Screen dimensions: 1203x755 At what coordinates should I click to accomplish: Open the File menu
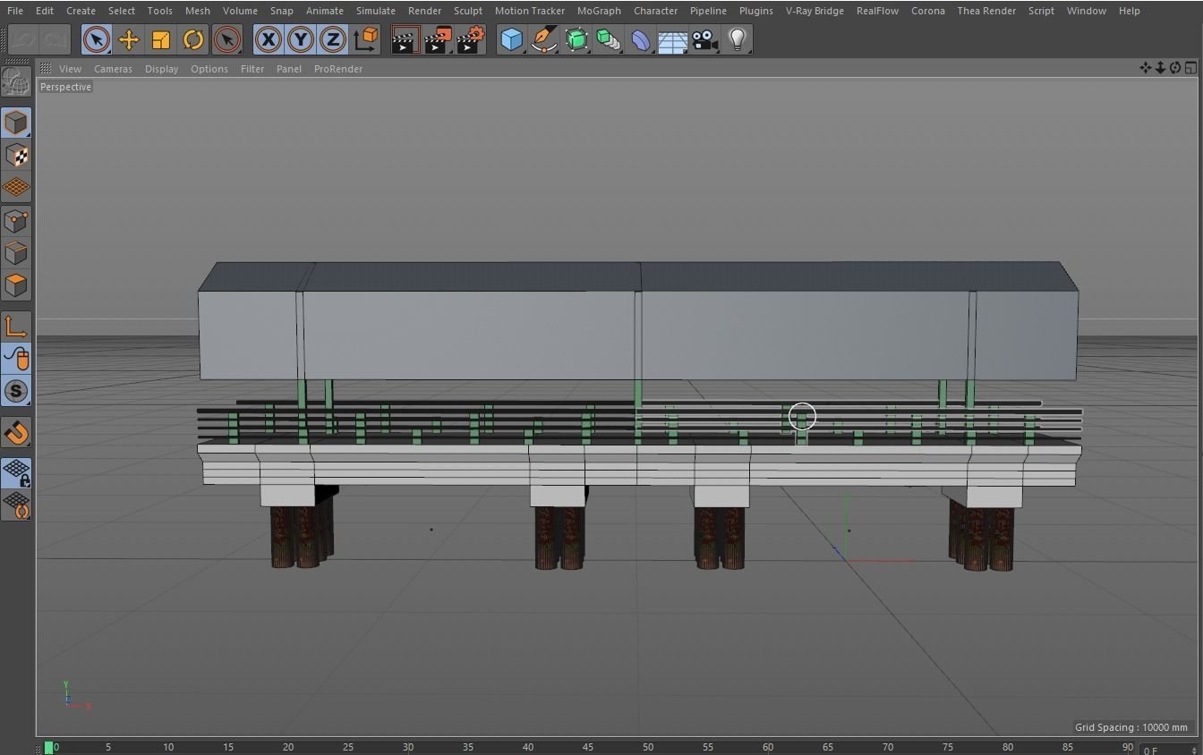(x=15, y=11)
